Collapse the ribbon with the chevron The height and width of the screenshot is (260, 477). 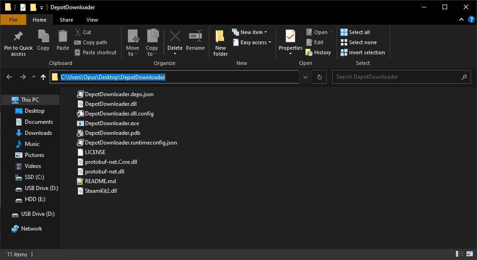pyautogui.click(x=461, y=19)
